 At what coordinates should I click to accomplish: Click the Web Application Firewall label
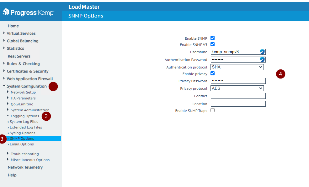tap(30, 79)
